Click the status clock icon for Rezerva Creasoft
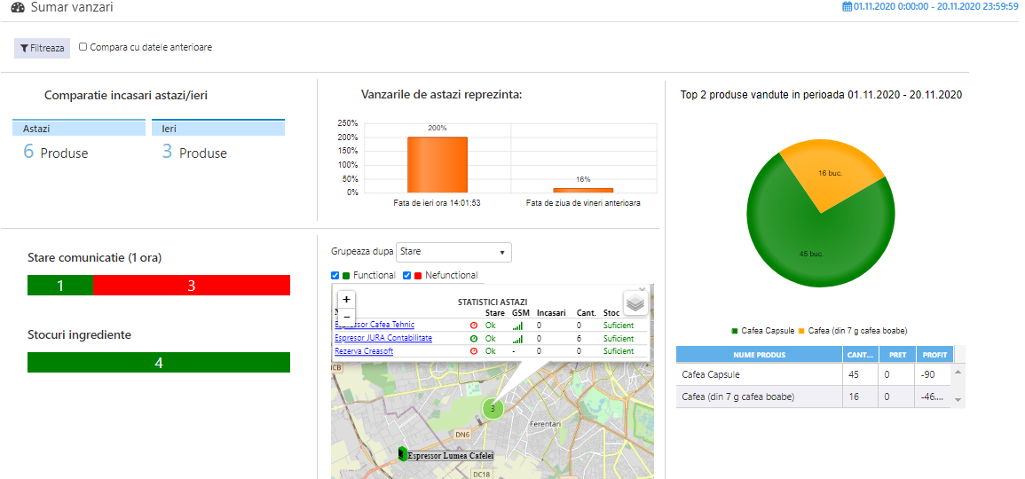 pyautogui.click(x=473, y=351)
